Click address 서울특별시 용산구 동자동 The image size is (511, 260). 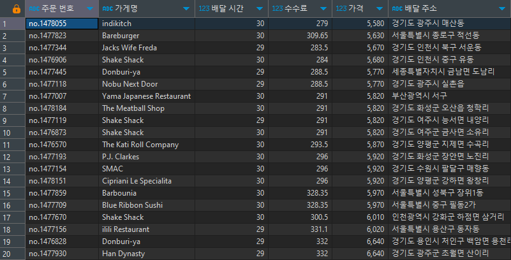click(x=436, y=229)
